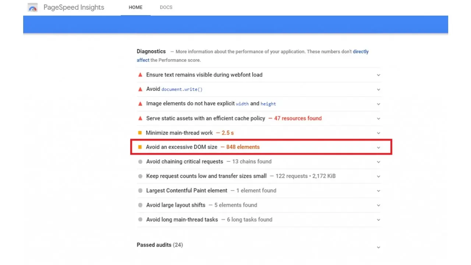
Task: Click orange square beside excessive DOM size
Action: pyautogui.click(x=140, y=147)
